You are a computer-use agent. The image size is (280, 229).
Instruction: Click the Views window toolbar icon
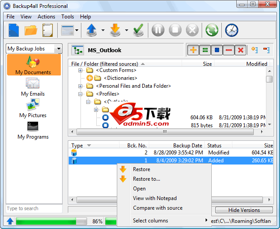click(67, 30)
